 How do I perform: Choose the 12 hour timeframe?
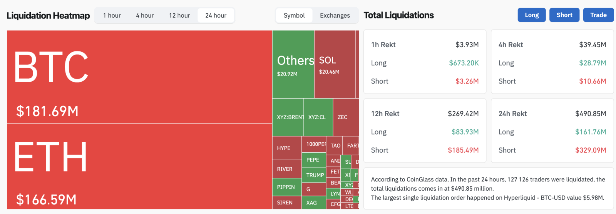point(179,15)
